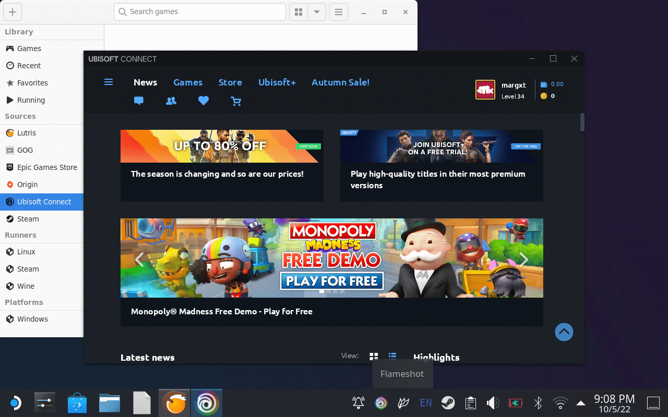The width and height of the screenshot is (668, 417).
Task: Select the Store tab
Action: tap(230, 82)
